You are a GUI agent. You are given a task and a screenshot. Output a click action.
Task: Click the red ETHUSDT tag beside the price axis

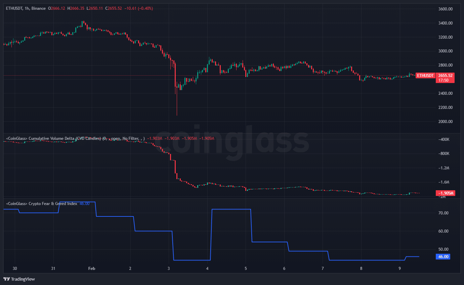pyautogui.click(x=425, y=76)
